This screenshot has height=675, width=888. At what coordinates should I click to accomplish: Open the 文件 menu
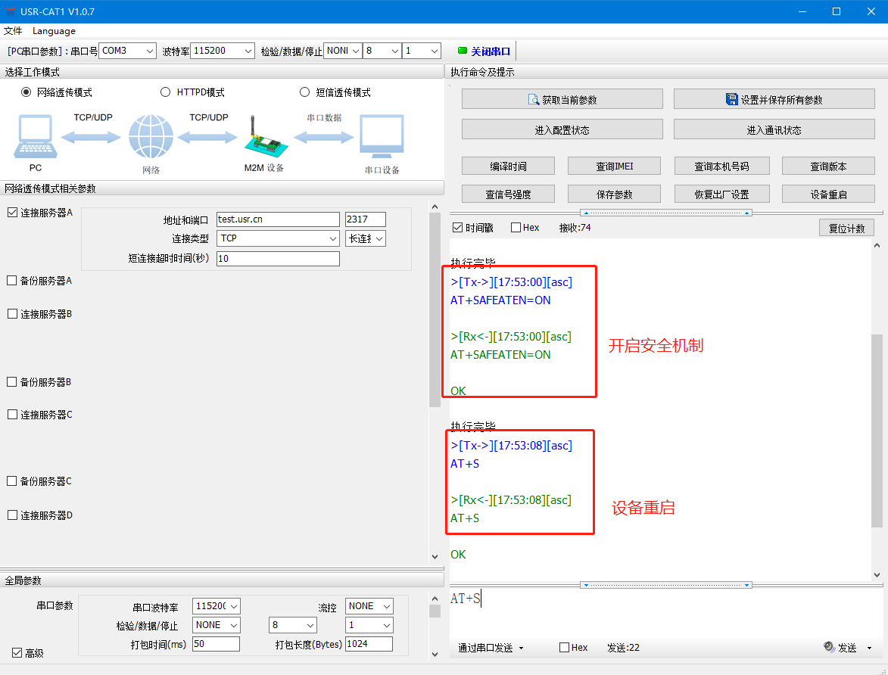tap(13, 31)
